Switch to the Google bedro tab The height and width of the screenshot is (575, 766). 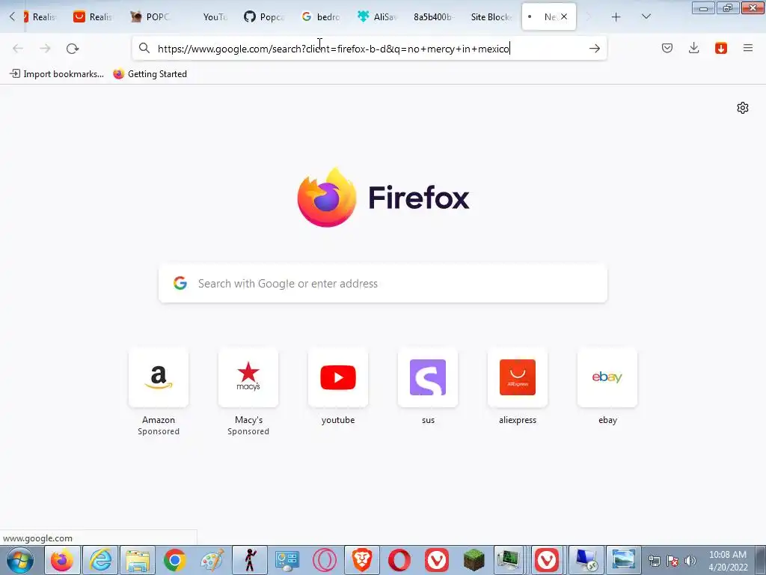321,16
